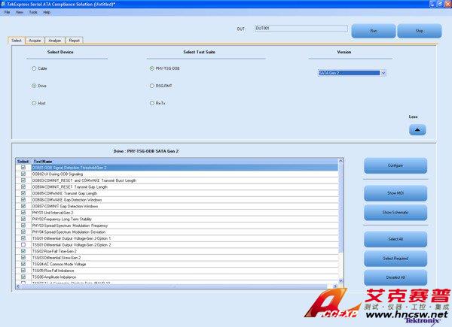Viewport: 452px width, 327px height.
Task: Switch to the Acquire tab
Action: pyautogui.click(x=35, y=40)
